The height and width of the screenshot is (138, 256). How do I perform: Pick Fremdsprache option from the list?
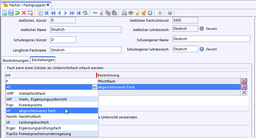pos(31,105)
